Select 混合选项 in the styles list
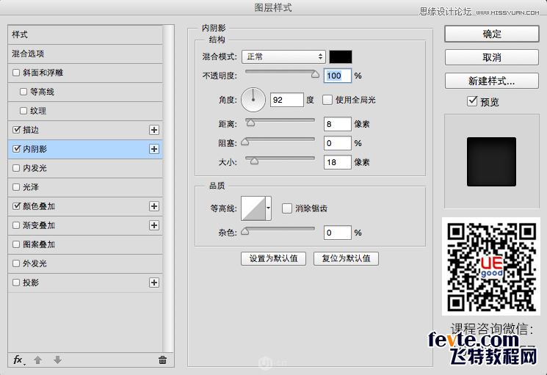This screenshot has height=375, width=547. coord(85,54)
